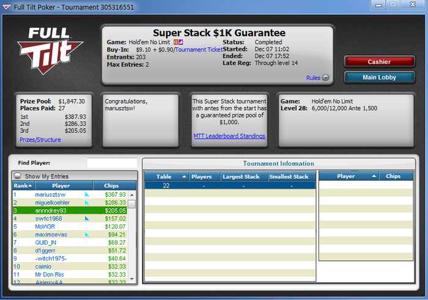This screenshot has height=300, width=428.
Task: Expand the Rules dropdown arrow
Action: pos(326,78)
